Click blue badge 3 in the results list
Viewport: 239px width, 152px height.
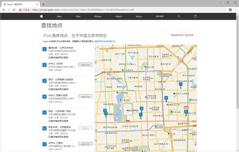coord(44,81)
